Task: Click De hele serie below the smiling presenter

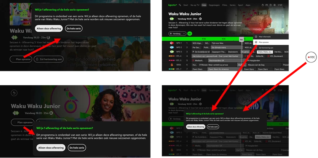Action: coord(77,148)
